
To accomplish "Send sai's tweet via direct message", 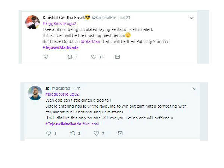I will (x=120, y=133).
